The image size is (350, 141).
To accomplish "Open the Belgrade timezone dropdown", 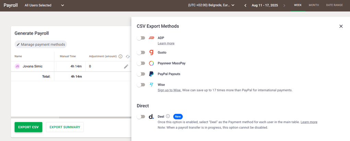I will 211,5.
